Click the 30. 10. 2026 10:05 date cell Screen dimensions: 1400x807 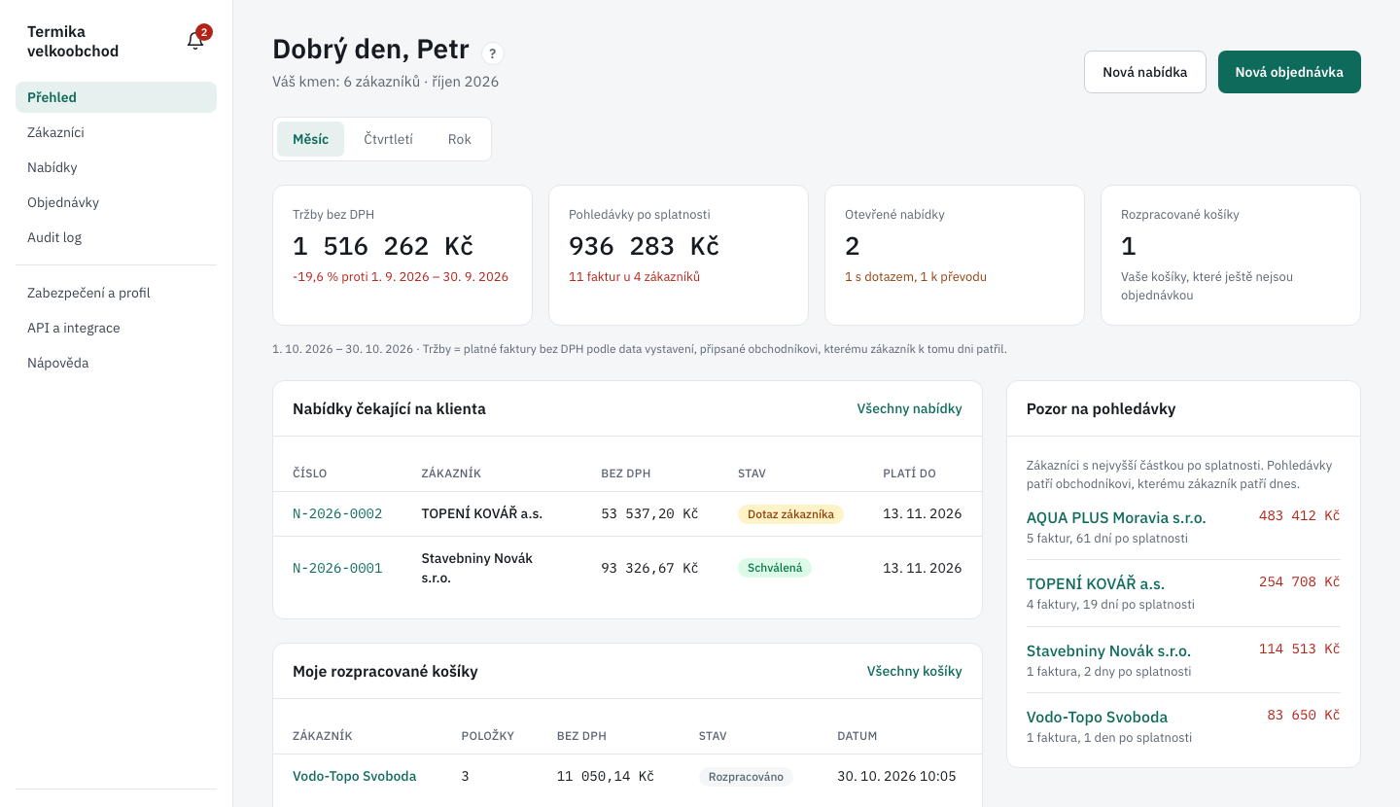click(x=896, y=776)
